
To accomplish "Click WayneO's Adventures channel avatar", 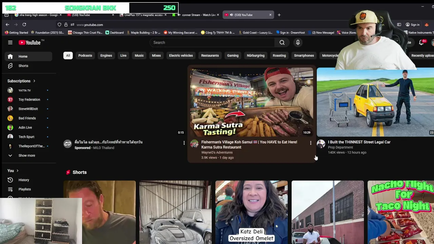I will (x=194, y=144).
